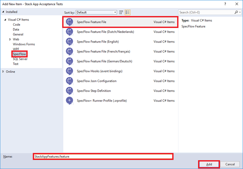Click the Dutch/Nederlands feature file icon
This screenshot has width=243, height=169.
[x=69, y=32]
